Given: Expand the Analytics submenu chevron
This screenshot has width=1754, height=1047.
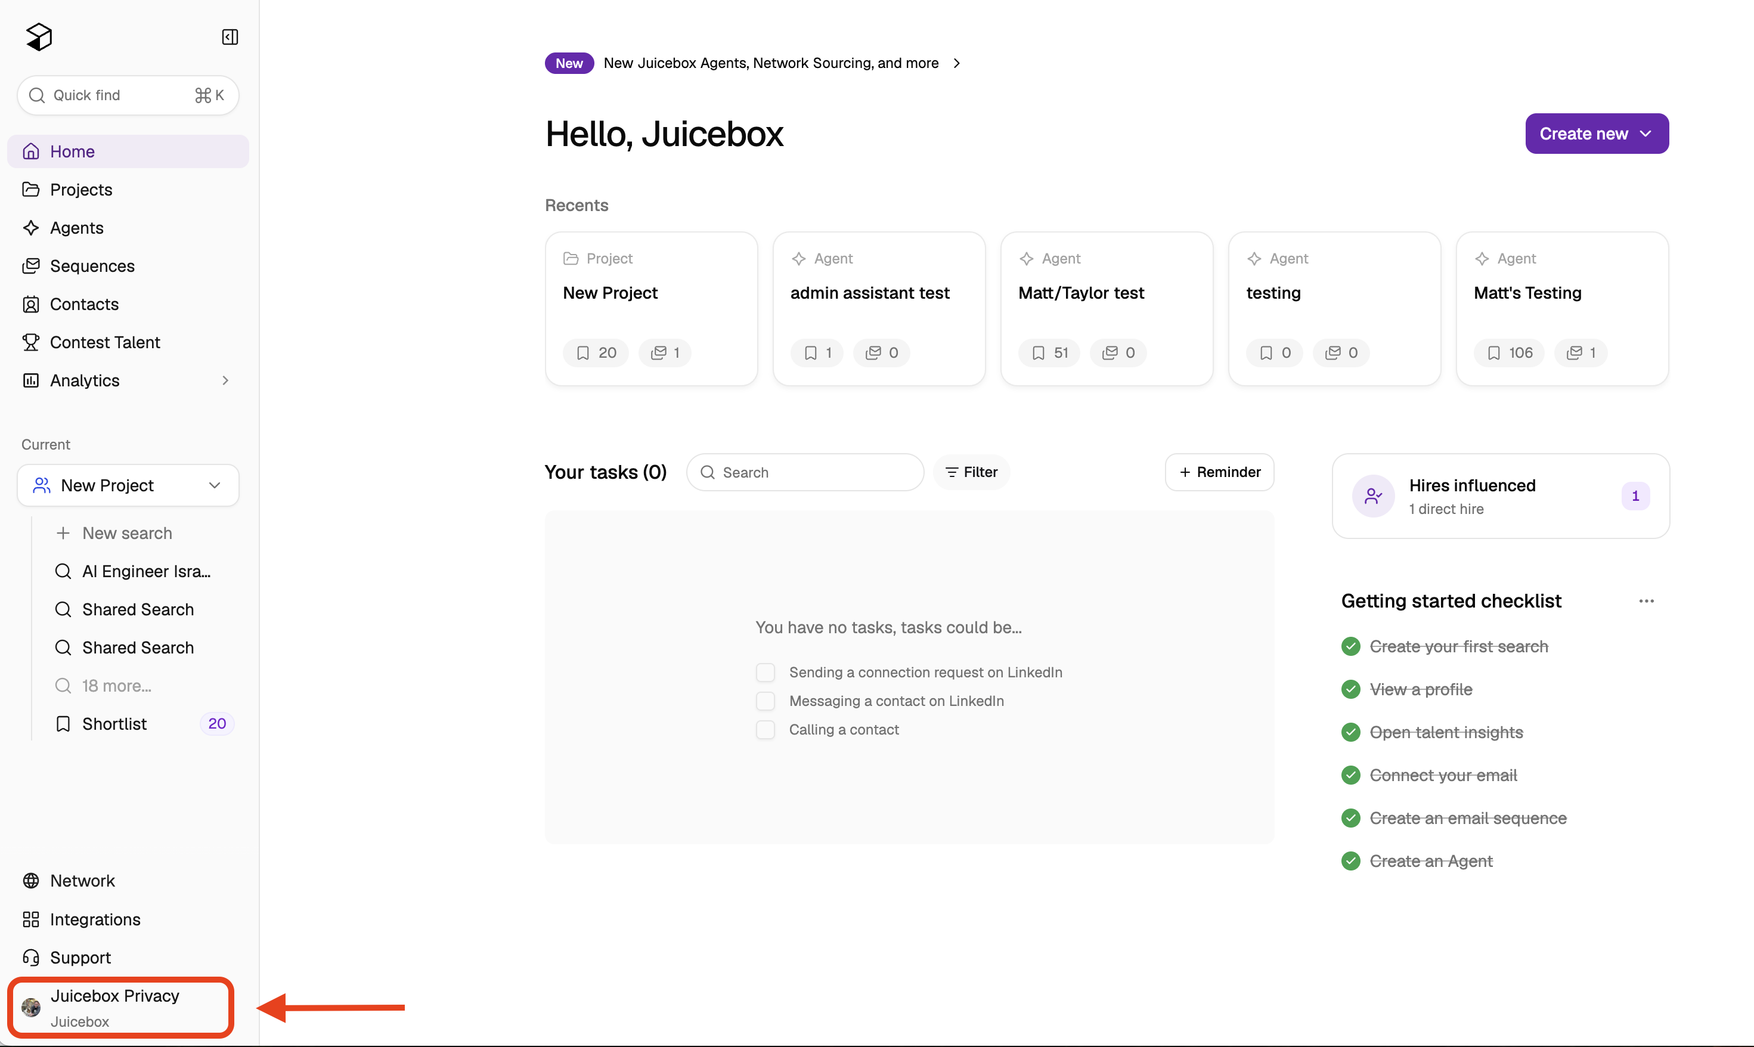Looking at the screenshot, I should [x=226, y=380].
